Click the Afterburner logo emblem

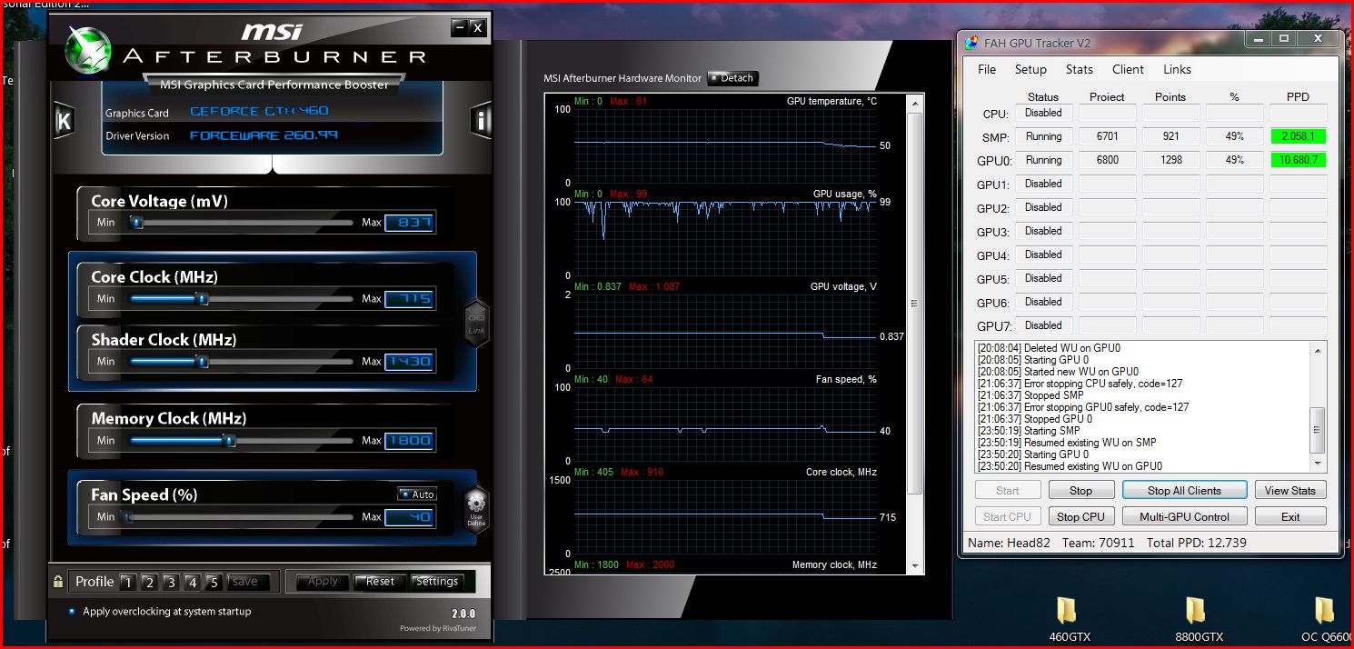[x=89, y=50]
